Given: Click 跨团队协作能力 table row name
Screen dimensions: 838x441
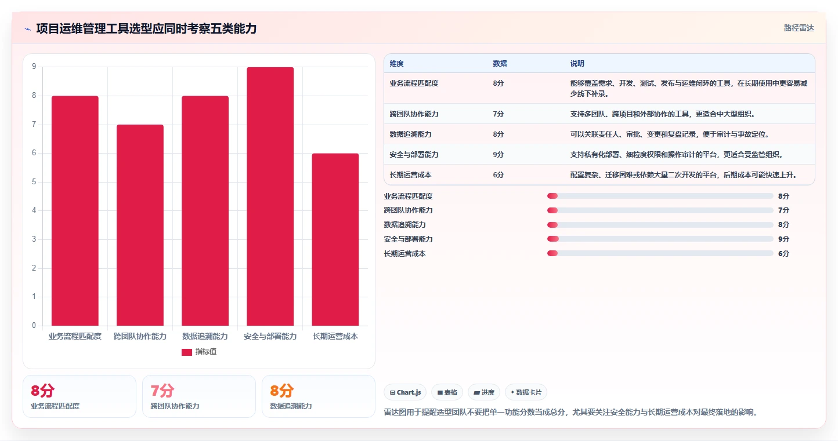Looking at the screenshot, I should pyautogui.click(x=414, y=114).
